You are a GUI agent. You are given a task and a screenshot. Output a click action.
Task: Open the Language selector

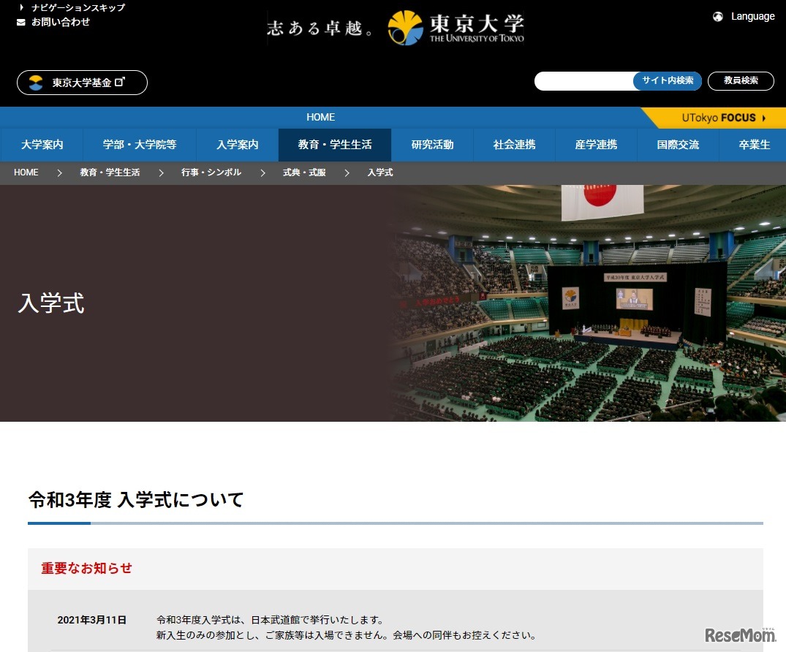(744, 17)
